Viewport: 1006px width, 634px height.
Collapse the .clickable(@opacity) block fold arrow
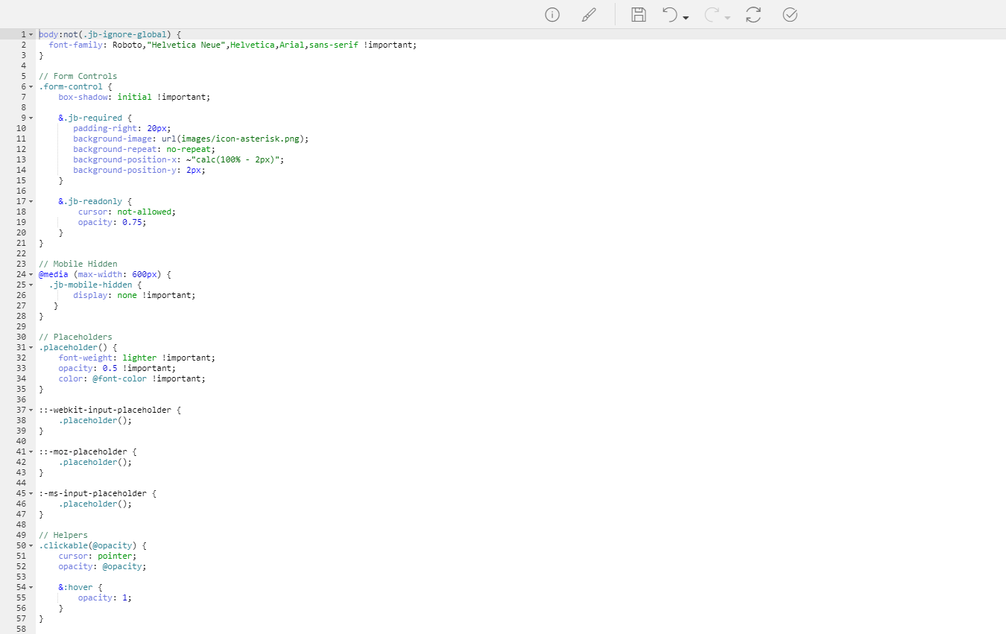[31, 545]
